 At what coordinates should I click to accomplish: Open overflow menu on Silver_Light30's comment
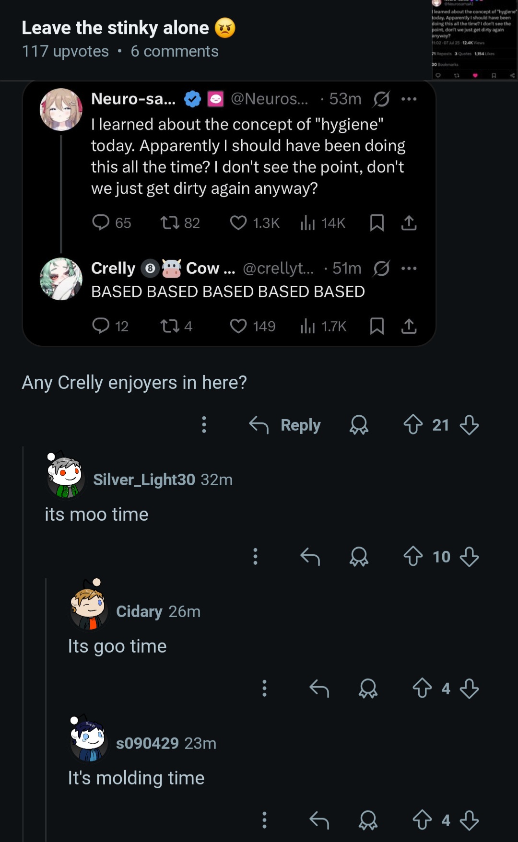pyautogui.click(x=255, y=556)
